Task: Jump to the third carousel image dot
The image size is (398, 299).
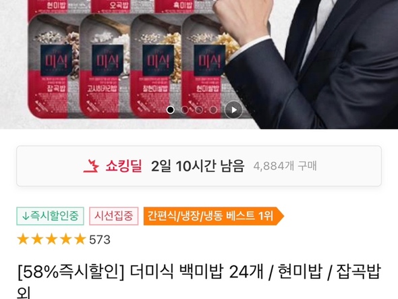Action: (199, 110)
